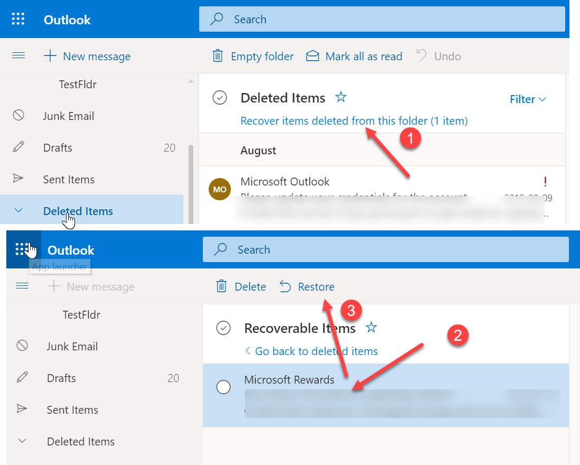
Task: Click Outlook brand title in bottom window
Action: pyautogui.click(x=71, y=250)
